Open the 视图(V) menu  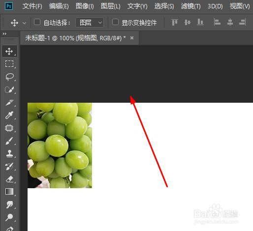[x=240, y=6]
